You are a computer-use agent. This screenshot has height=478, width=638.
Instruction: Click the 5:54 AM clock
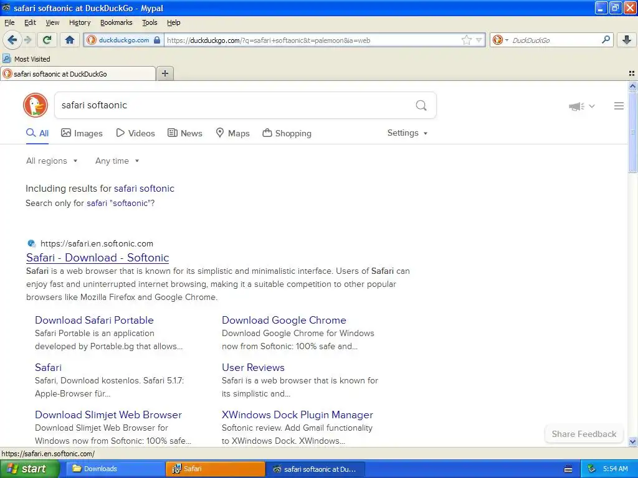[616, 469]
